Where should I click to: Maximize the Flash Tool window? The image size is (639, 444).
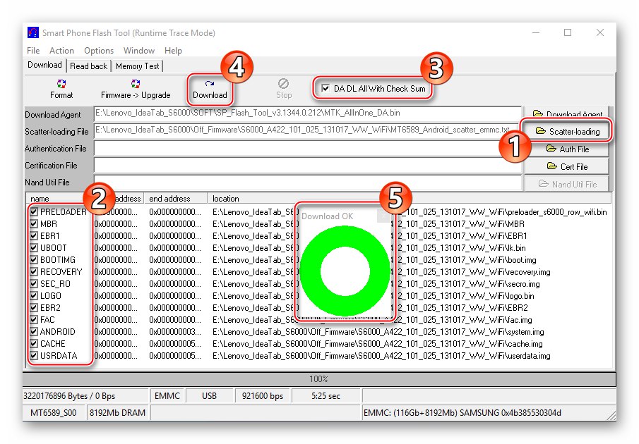coord(568,32)
